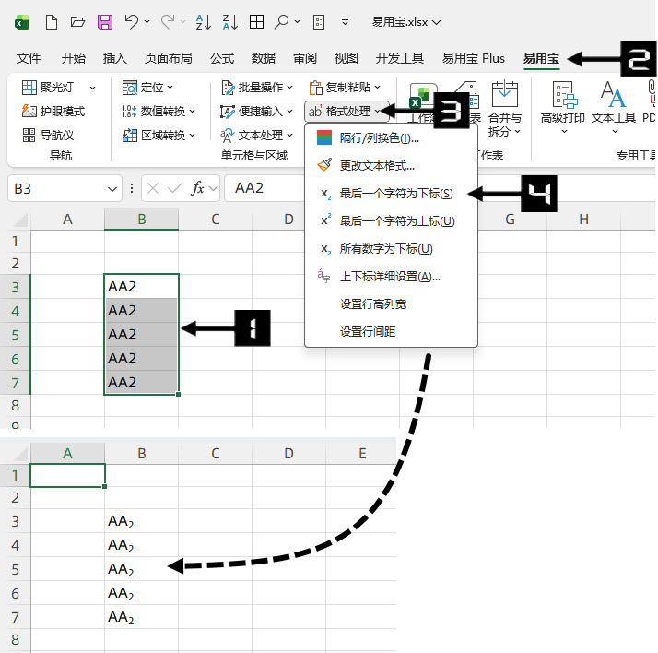Toggle 护眼模式 eye protection mode
This screenshot has height=653, width=658.
click(53, 111)
